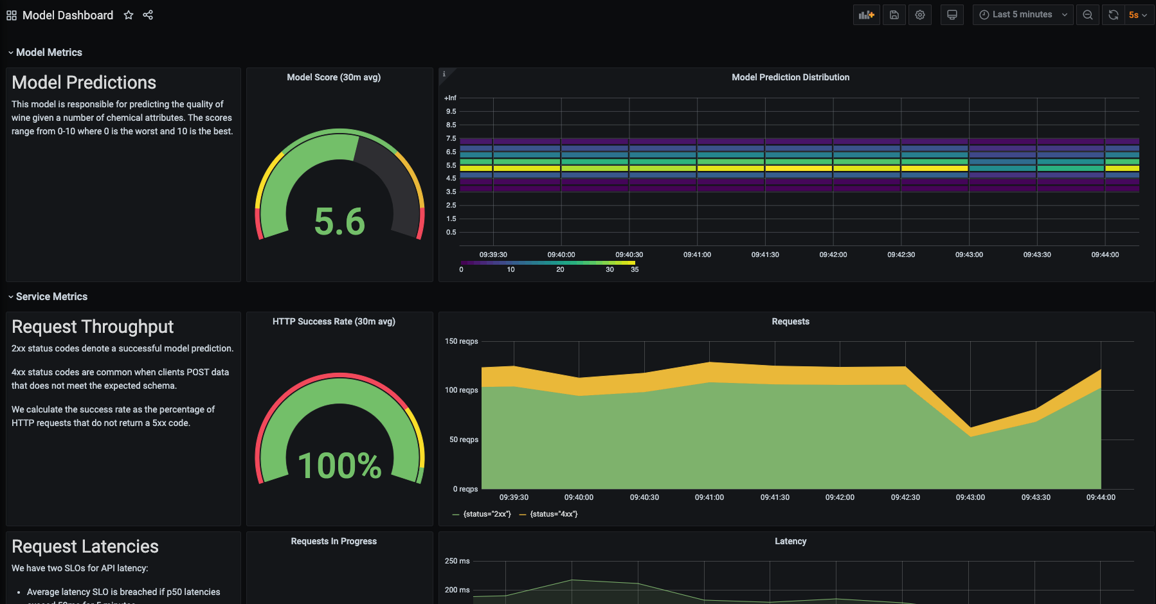Open dashboard settings via the gear icon

tap(920, 14)
